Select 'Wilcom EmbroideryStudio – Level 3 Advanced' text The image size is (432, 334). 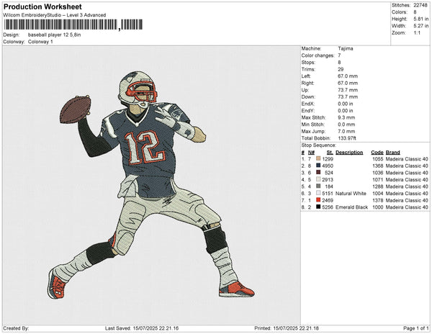tap(55, 15)
